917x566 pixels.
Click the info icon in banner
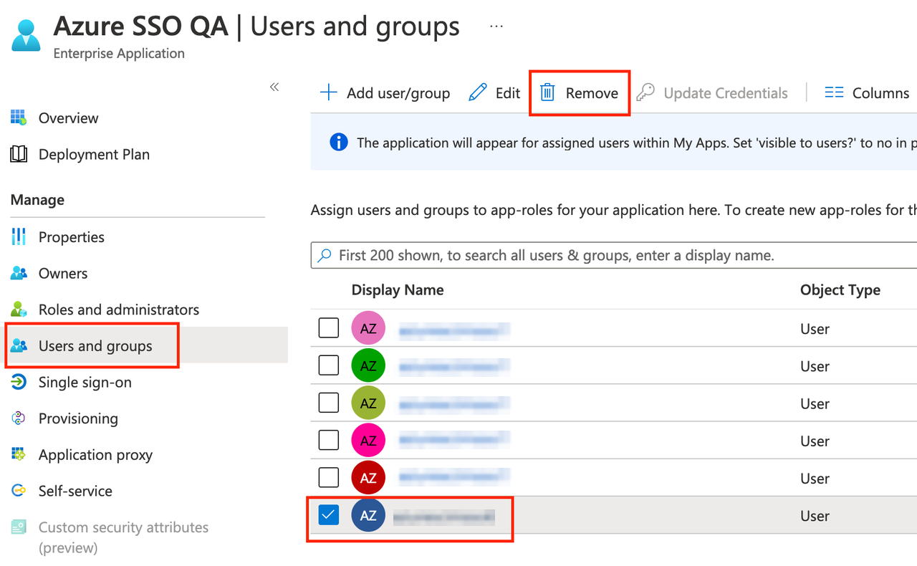pyautogui.click(x=339, y=142)
